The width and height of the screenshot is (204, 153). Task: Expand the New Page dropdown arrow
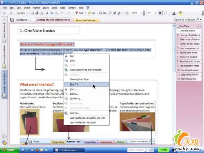coord(197,26)
